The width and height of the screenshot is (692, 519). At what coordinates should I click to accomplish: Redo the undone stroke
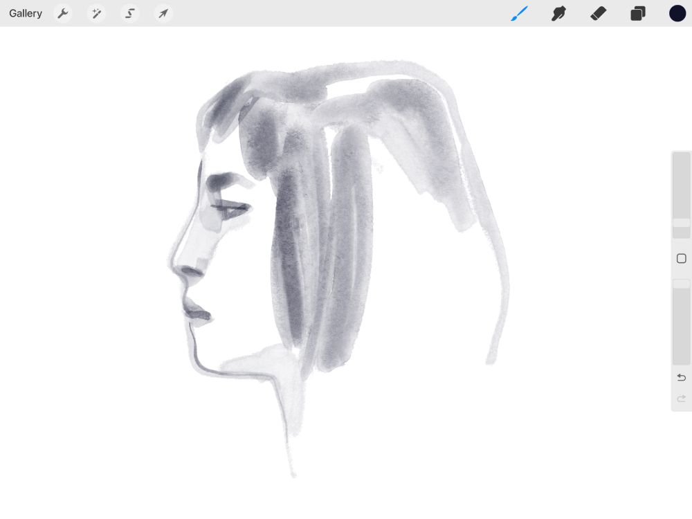point(682,399)
